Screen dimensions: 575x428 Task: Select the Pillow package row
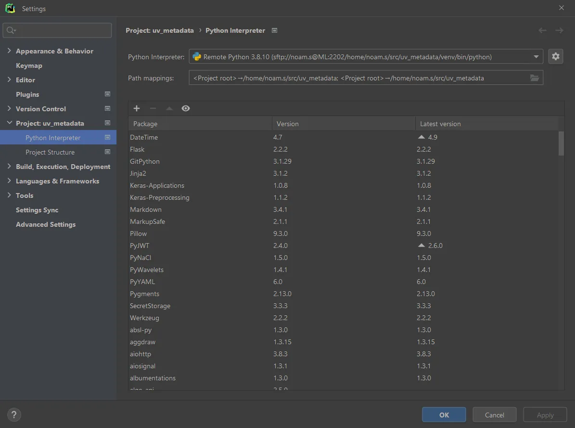pos(343,233)
